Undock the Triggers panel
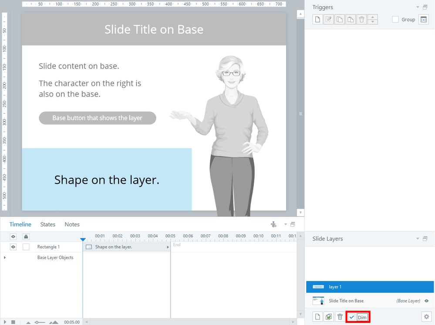This screenshot has height=325, width=435. coord(425,7)
